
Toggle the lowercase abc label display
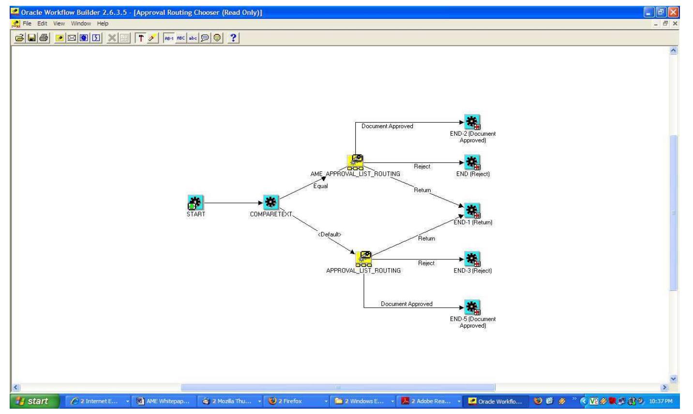coord(193,38)
